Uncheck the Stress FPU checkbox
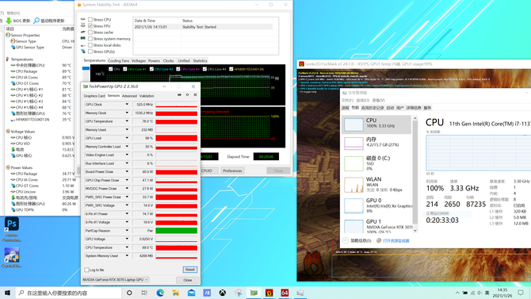This screenshot has height=299, width=531. click(90, 25)
